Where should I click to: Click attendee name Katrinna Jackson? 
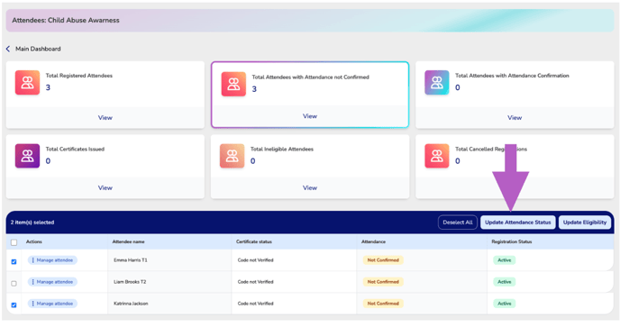click(131, 304)
